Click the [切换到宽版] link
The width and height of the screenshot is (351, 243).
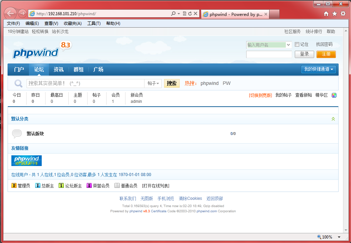(x=260, y=95)
